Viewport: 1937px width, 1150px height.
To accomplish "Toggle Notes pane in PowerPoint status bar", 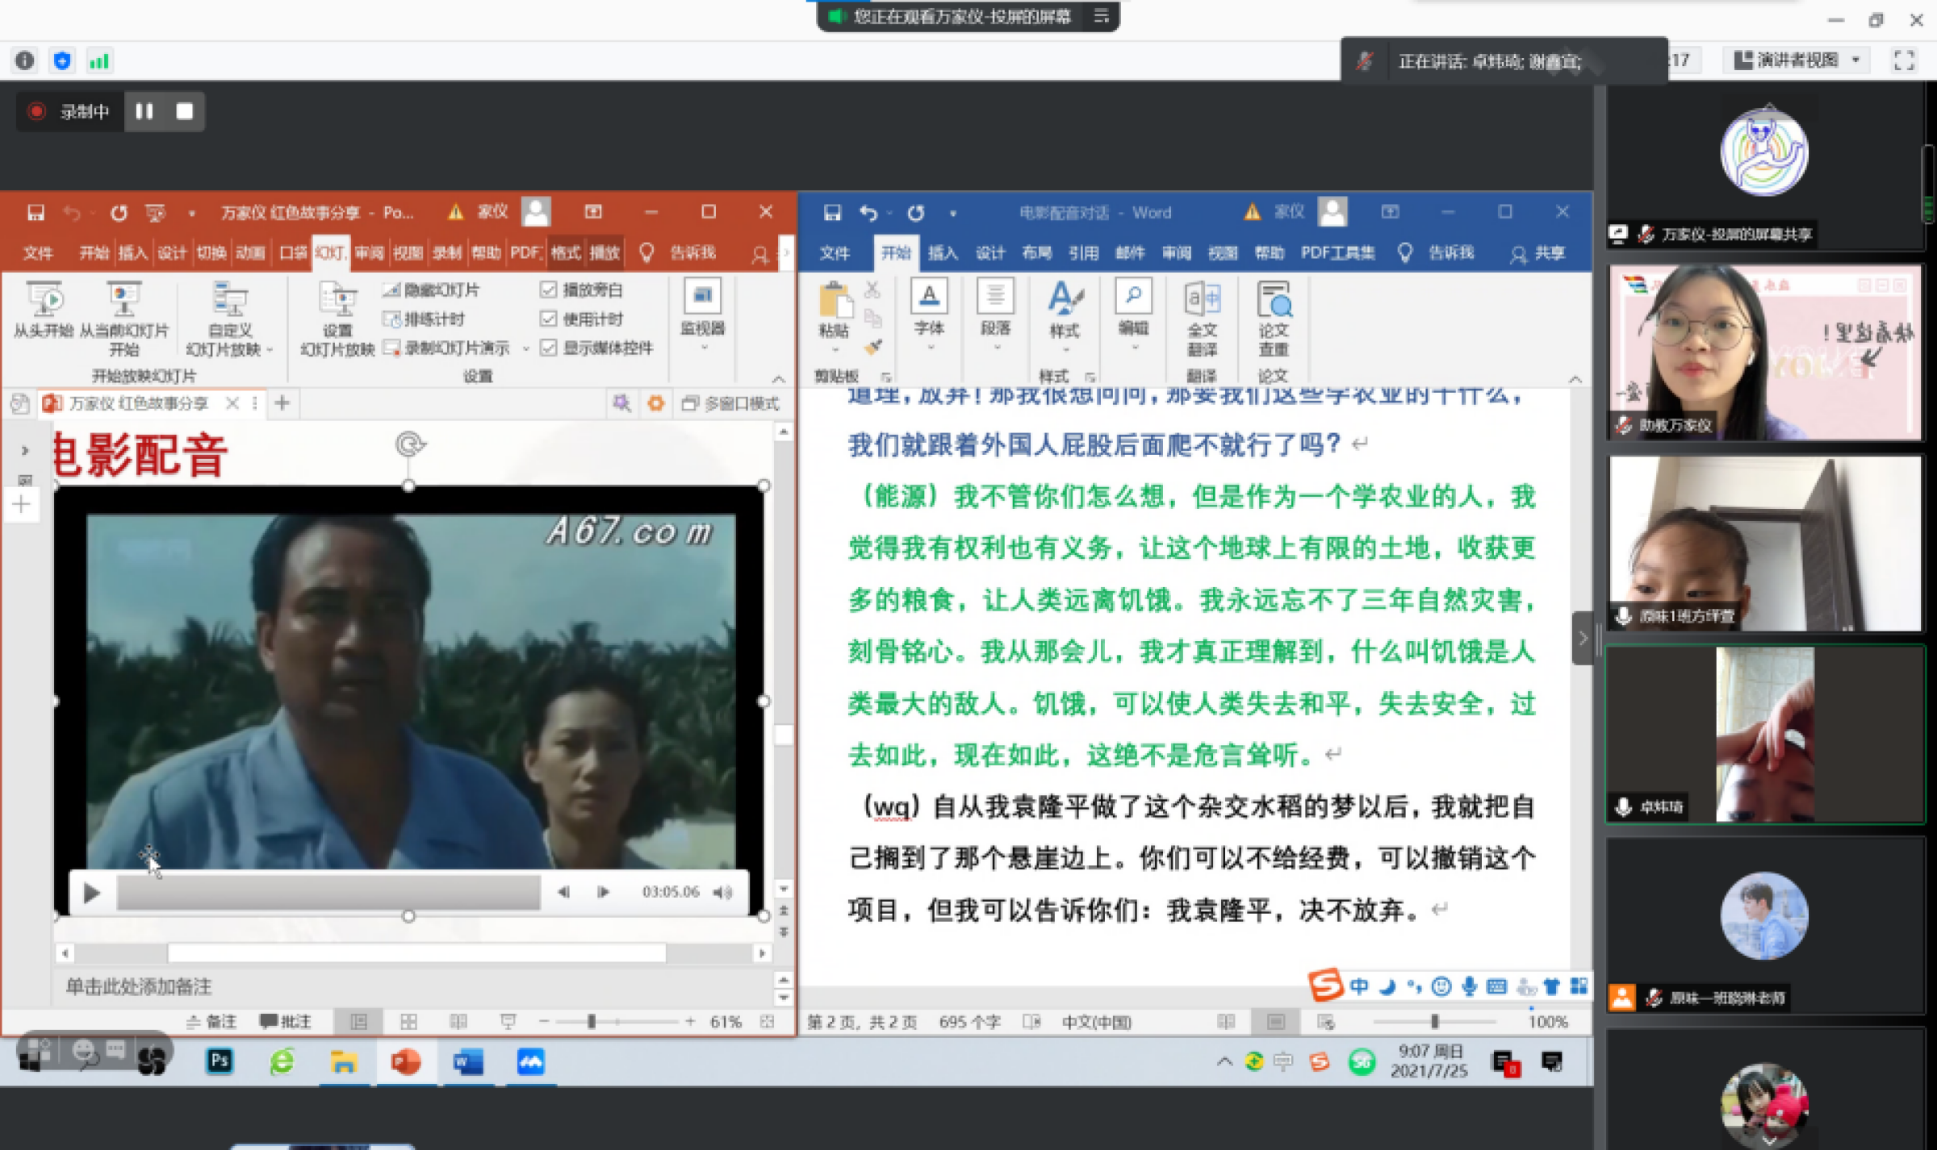I will tap(211, 1022).
